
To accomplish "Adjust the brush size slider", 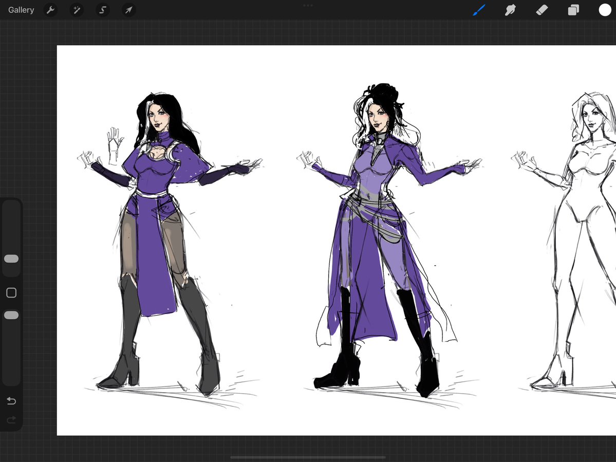I will click(11, 259).
